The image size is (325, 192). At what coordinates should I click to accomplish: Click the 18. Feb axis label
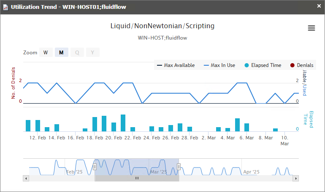point(95,138)
